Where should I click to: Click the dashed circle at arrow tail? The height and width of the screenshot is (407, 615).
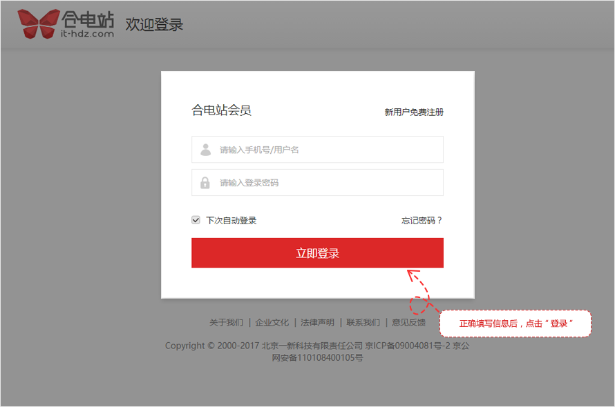(x=419, y=304)
